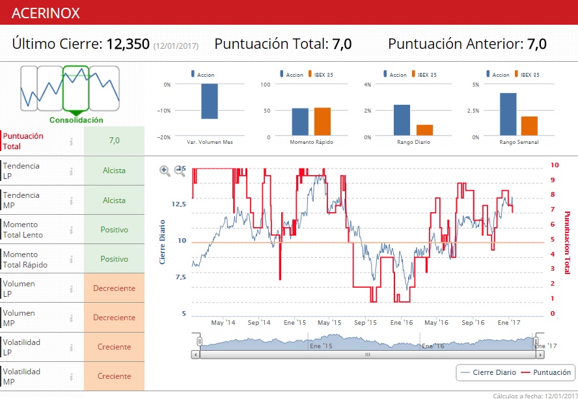Open info icon beside Volumen LP
Screen dimensions: 578x399
tap(71, 289)
